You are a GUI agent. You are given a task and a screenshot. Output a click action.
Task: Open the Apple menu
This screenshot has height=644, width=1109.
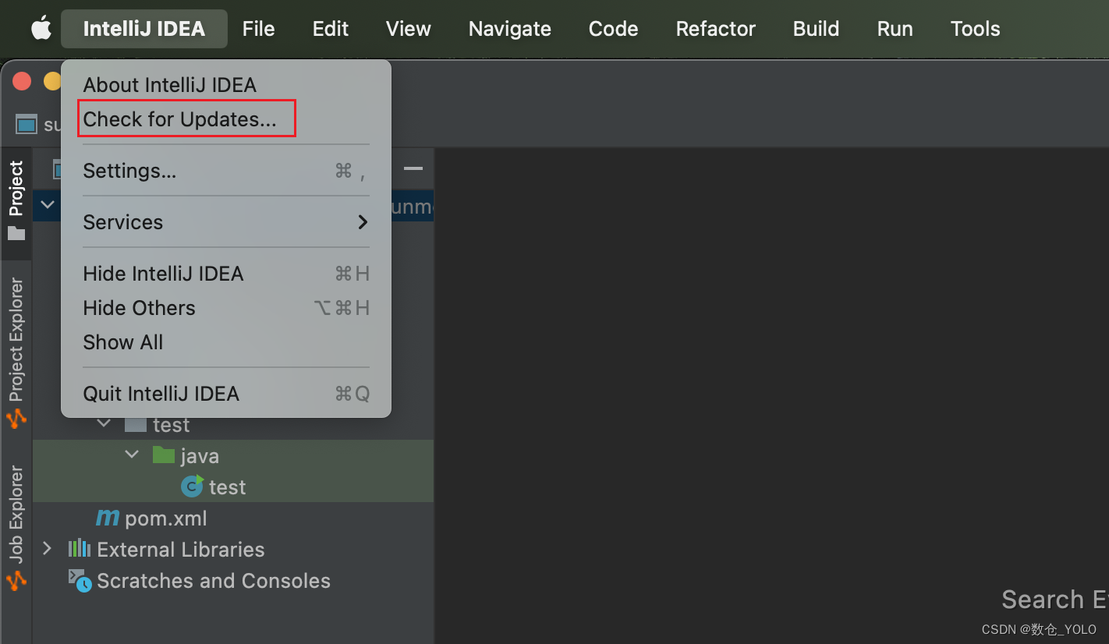tap(41, 29)
